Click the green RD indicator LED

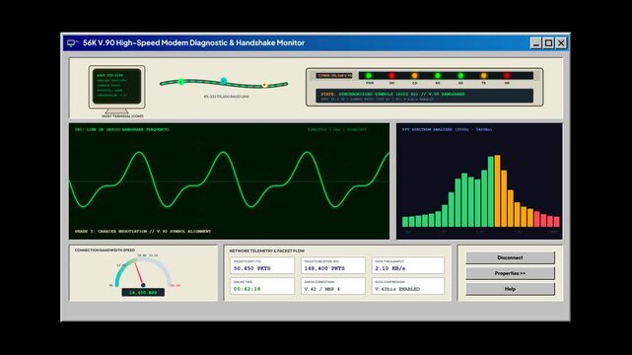point(438,75)
